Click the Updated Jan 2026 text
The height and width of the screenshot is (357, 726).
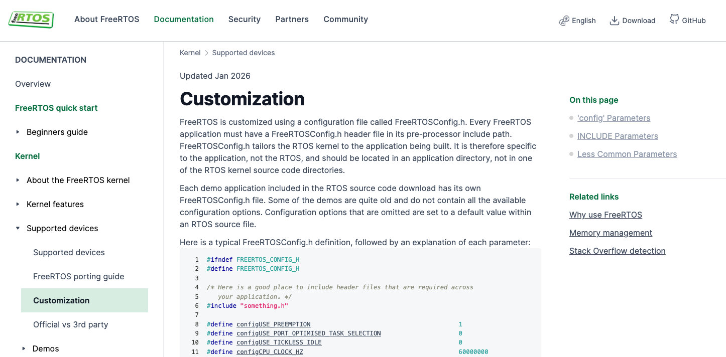[x=215, y=76]
